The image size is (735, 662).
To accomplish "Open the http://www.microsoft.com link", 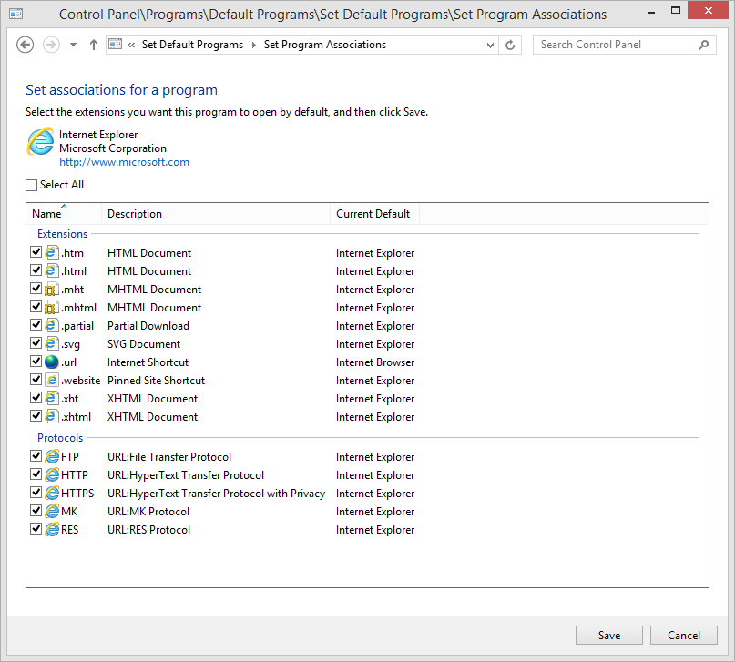I will tap(124, 162).
